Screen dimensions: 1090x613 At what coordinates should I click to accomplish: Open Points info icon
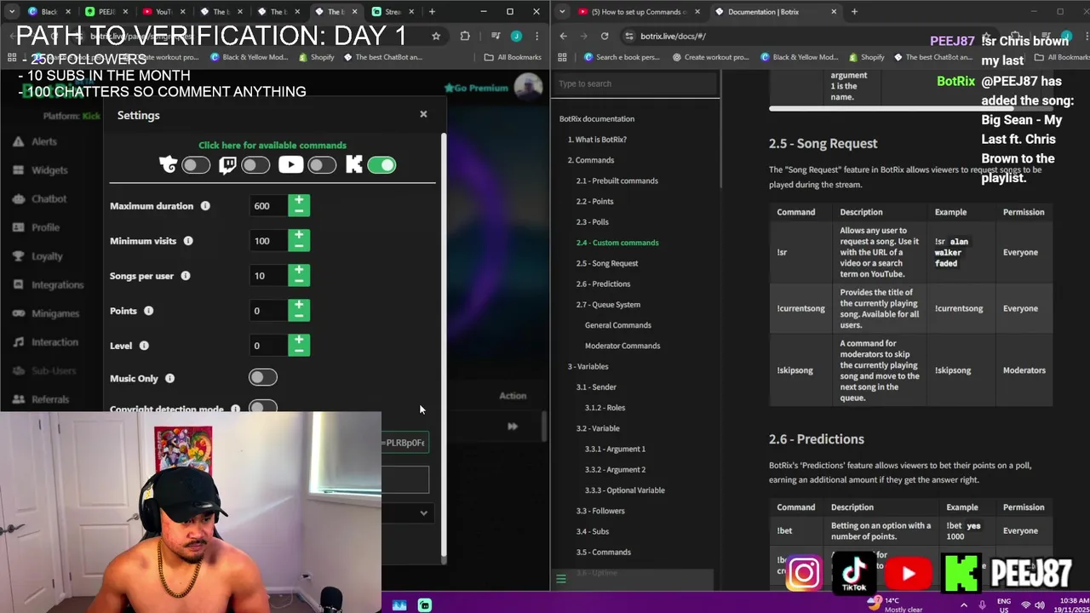click(x=148, y=311)
